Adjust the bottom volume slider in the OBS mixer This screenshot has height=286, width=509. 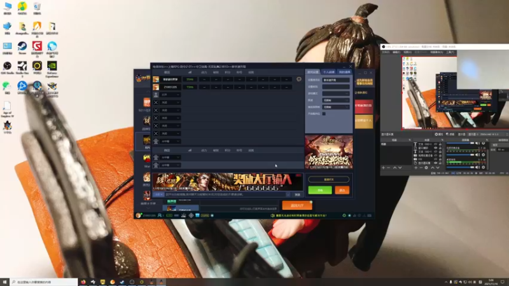tap(459, 167)
